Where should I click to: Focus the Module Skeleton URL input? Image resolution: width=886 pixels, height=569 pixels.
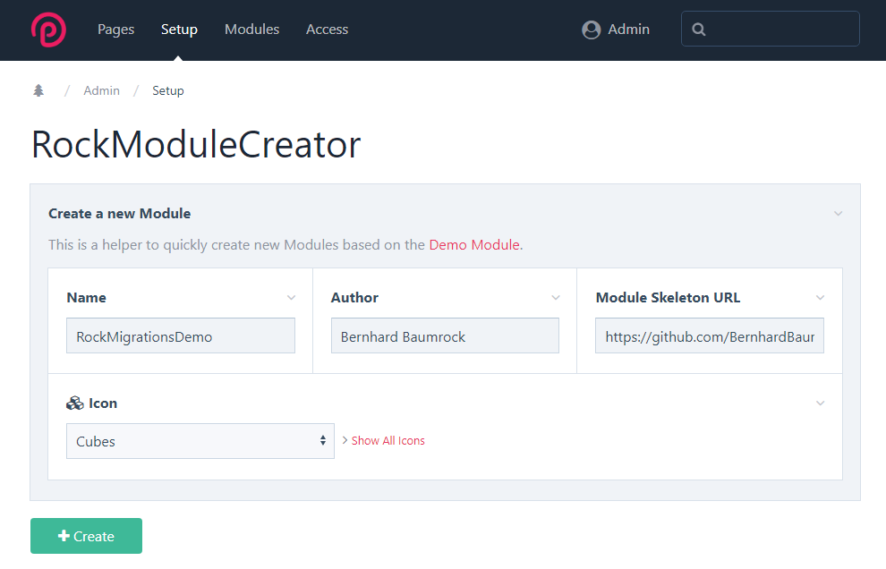pyautogui.click(x=710, y=335)
